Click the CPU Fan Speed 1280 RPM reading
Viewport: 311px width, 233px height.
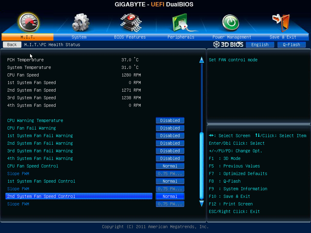131,75
